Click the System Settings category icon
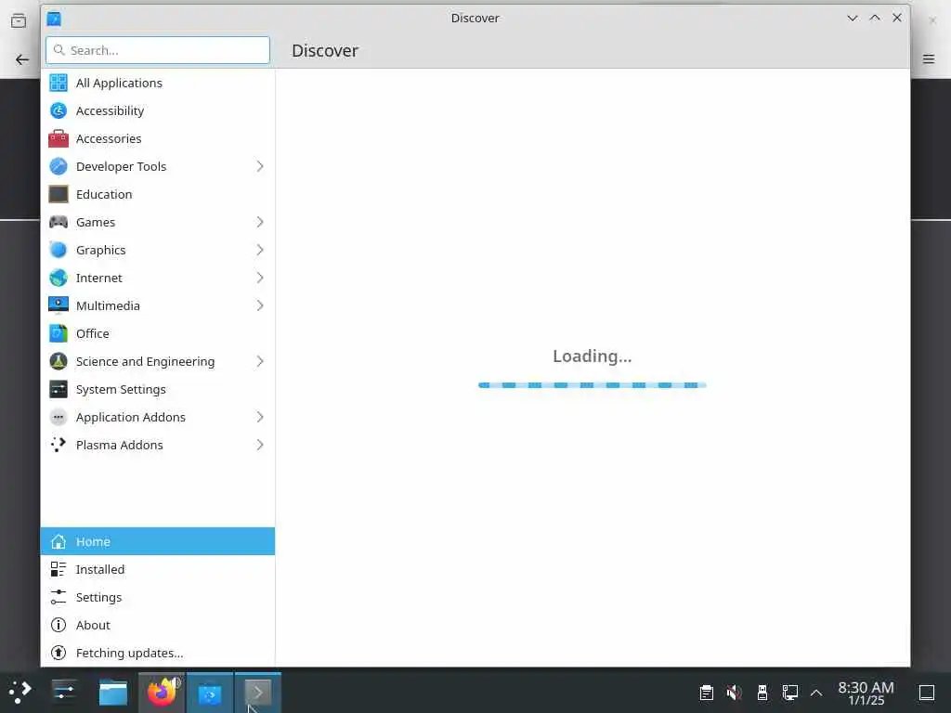The width and height of the screenshot is (951, 713). click(59, 389)
